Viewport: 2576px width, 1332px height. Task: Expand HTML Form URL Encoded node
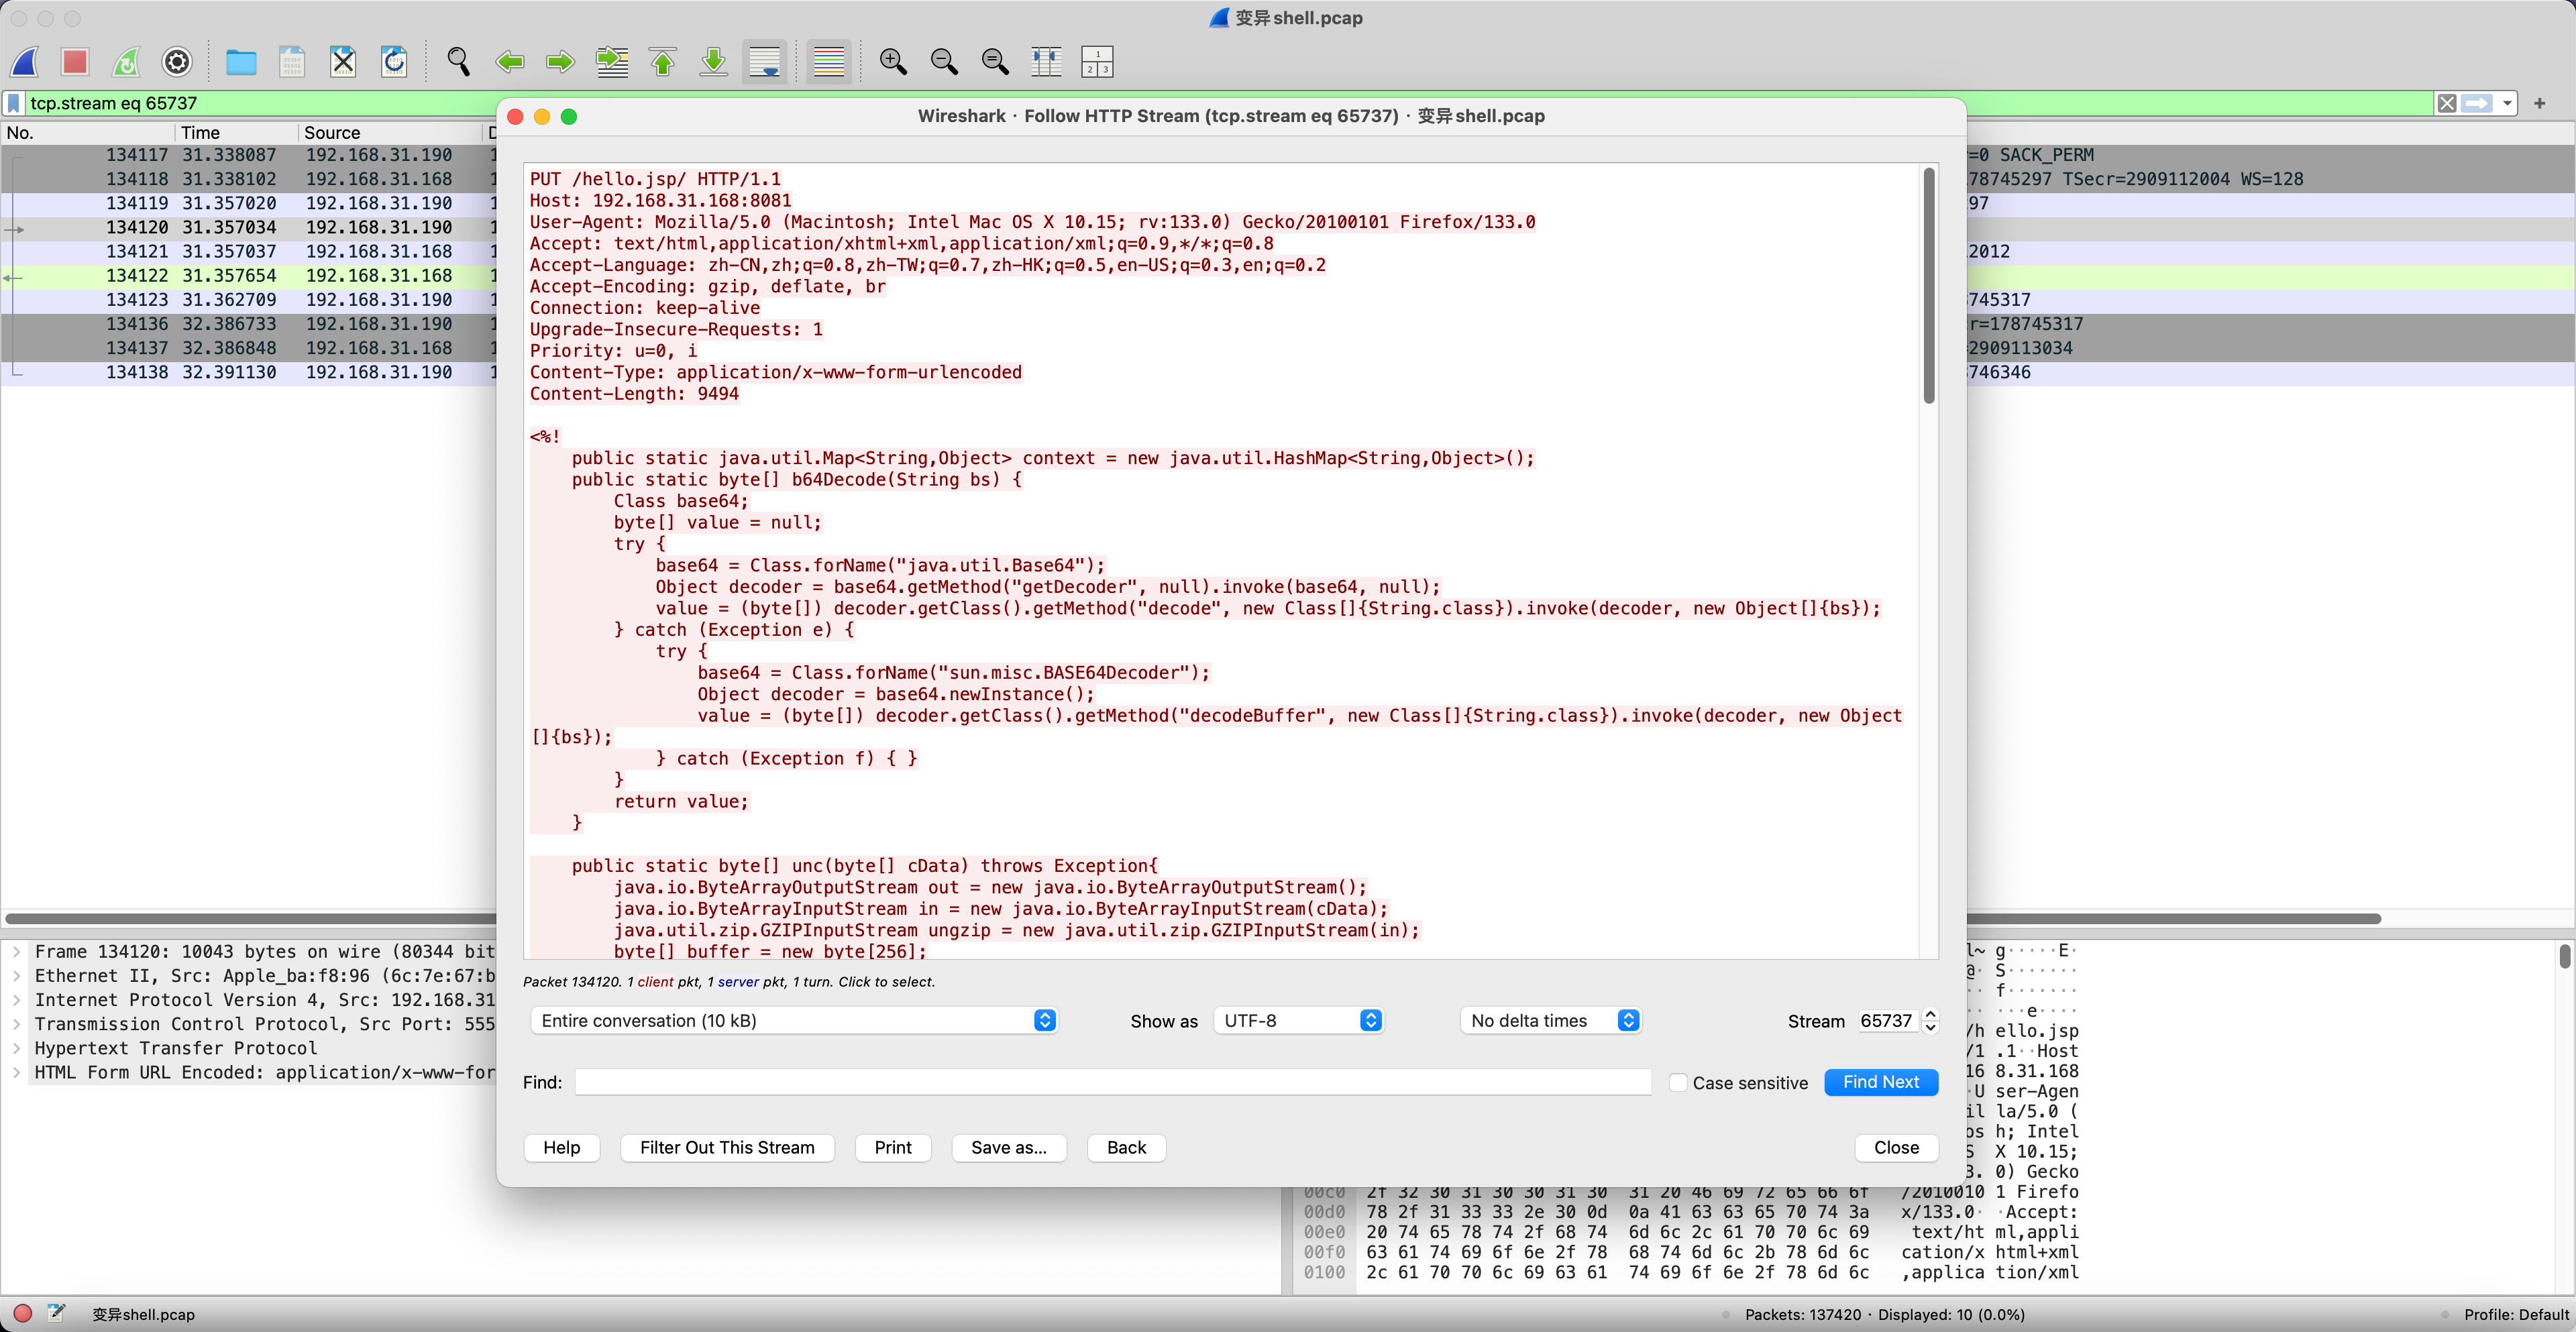tap(16, 1072)
